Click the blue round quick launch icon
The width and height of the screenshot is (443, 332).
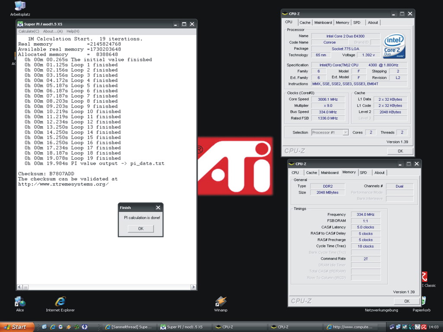tap(84, 327)
